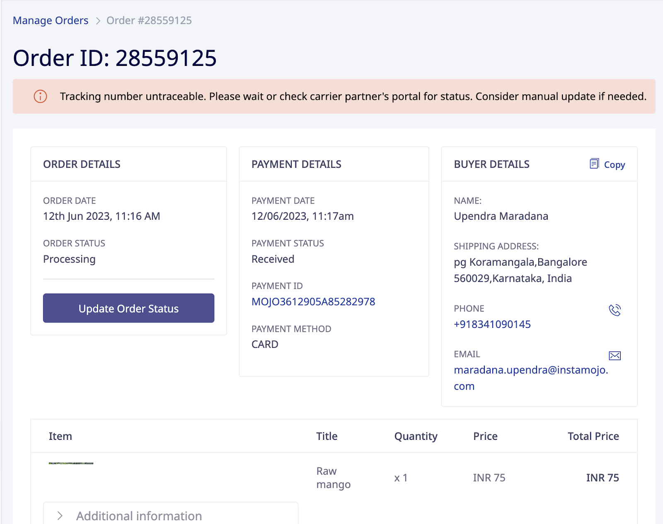Click the phone number +918341090145 link
The image size is (663, 524).
coord(492,324)
